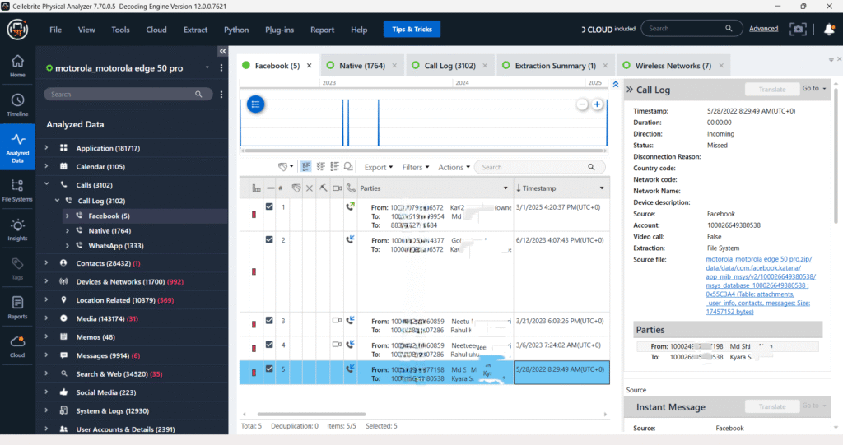Screen dimensions: 843x445
Task: Click the magnifier in the top search box
Action: pos(729,29)
